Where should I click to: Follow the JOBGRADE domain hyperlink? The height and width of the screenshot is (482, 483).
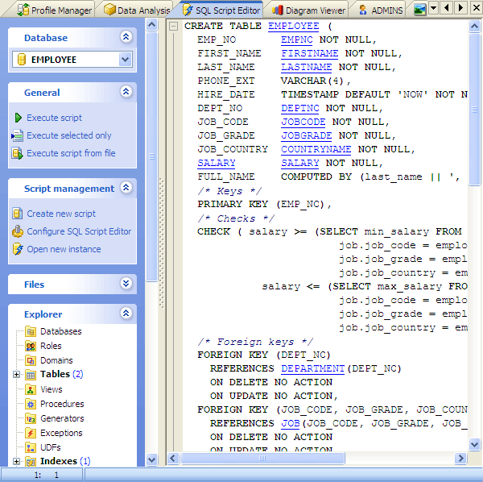pyautogui.click(x=307, y=135)
